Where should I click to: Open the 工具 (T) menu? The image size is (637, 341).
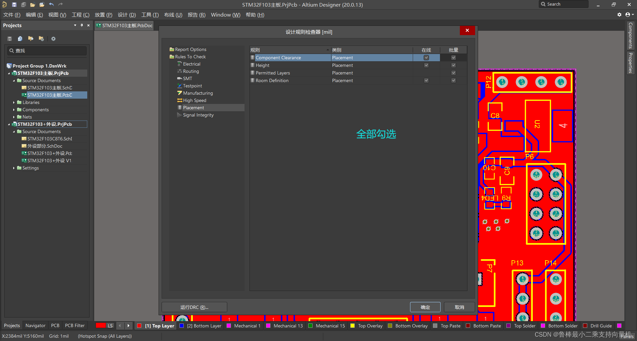point(150,15)
